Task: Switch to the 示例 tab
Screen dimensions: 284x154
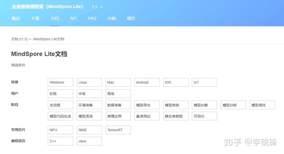Action: pyautogui.click(x=111, y=18)
